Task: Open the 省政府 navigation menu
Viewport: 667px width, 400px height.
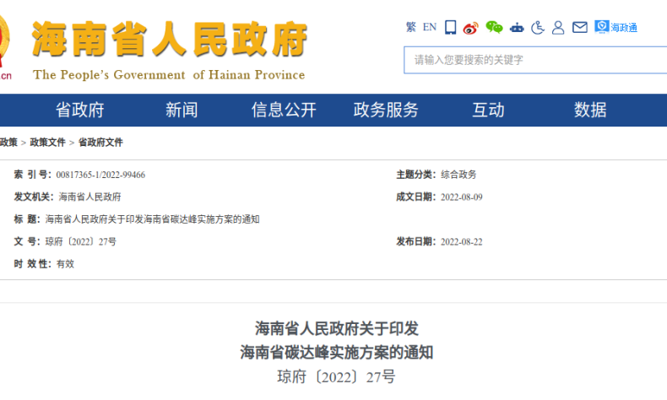Action: [x=80, y=110]
